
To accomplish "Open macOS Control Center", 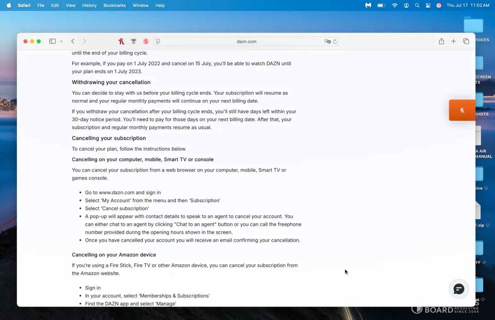I will tap(428, 5).
